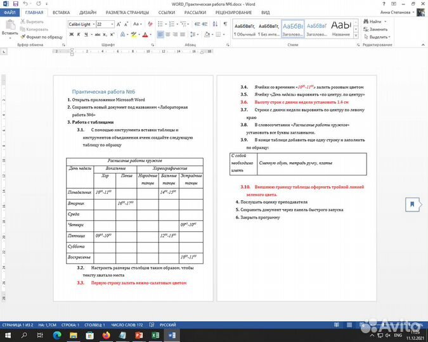This screenshot has height=342, width=428.
Task: Decrease paragraph indent
Action: [197, 24]
